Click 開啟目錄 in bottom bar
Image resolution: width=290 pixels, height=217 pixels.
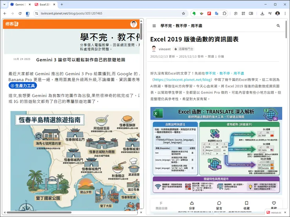161,206
